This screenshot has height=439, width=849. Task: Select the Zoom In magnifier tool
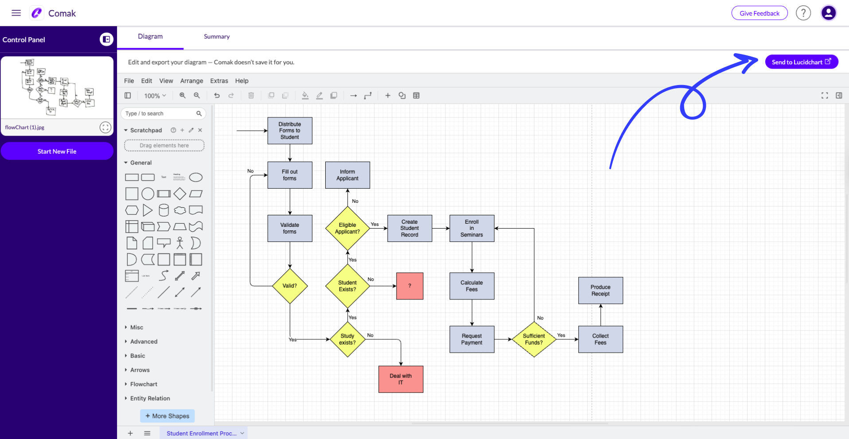pos(182,95)
